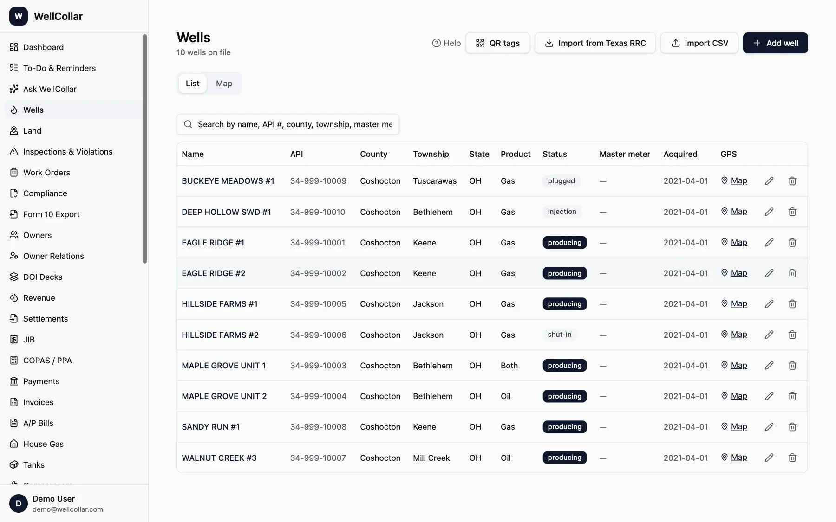This screenshot has width=836, height=522.
Task: Edit SANDY RUN #1 with pencil icon
Action: [769, 427]
